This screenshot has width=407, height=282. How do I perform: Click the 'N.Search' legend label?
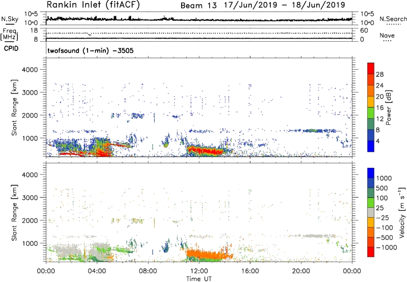pyautogui.click(x=393, y=19)
